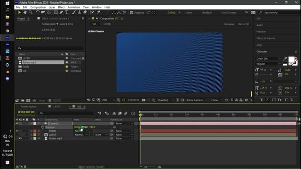
Task: Open the Composition menu
Action: [x=38, y=8]
